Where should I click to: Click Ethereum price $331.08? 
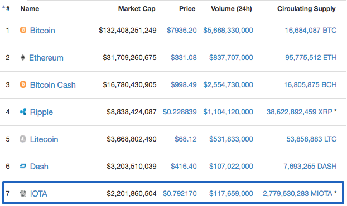pos(184,58)
